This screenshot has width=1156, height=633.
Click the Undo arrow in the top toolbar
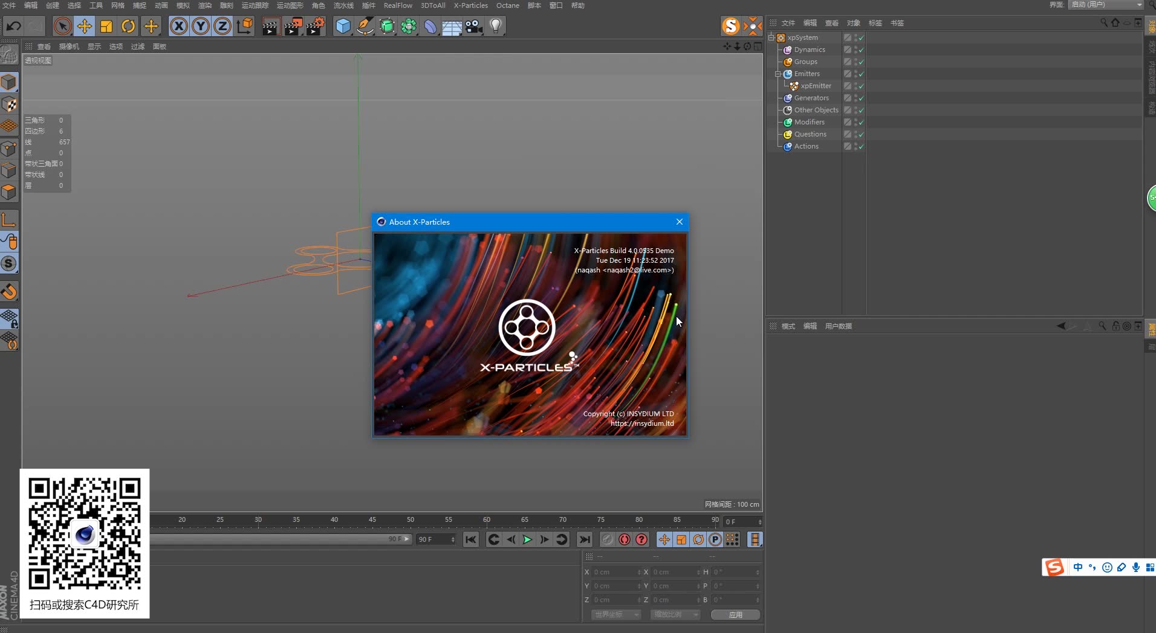(x=13, y=26)
